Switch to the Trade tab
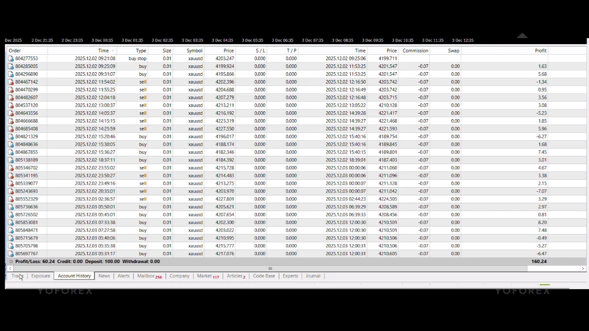The height and width of the screenshot is (331, 589). coord(17,276)
